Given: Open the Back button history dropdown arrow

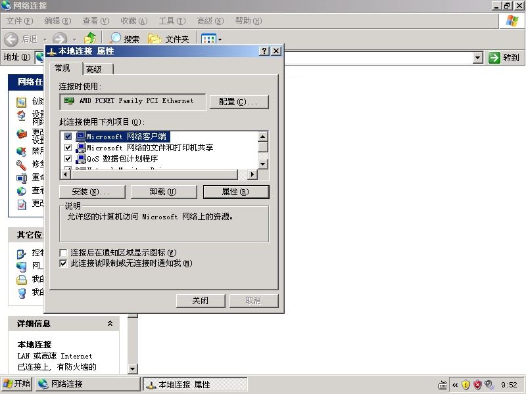Looking at the screenshot, I should coord(45,39).
